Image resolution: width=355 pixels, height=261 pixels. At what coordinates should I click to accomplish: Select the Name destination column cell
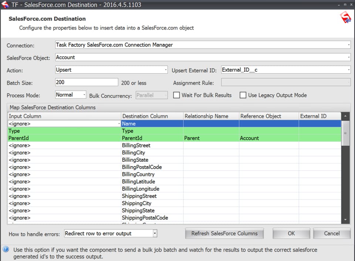152,124
